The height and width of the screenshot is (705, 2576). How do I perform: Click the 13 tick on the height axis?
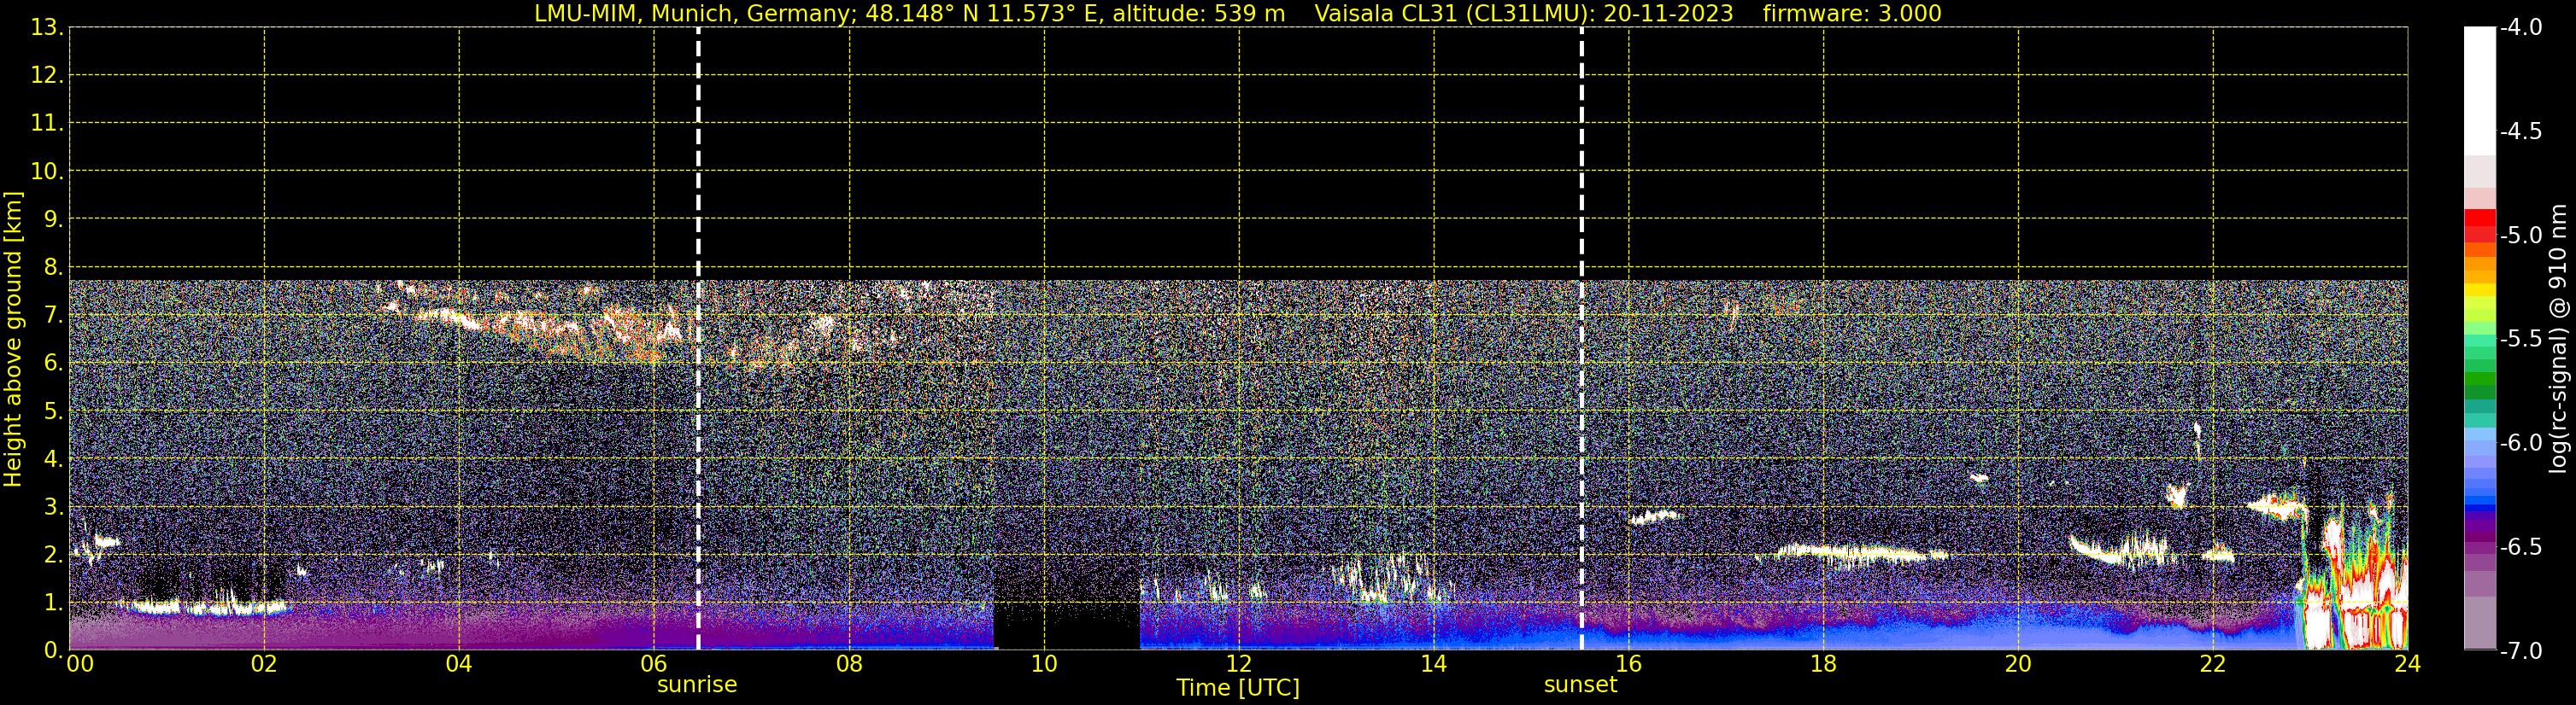coord(45,28)
